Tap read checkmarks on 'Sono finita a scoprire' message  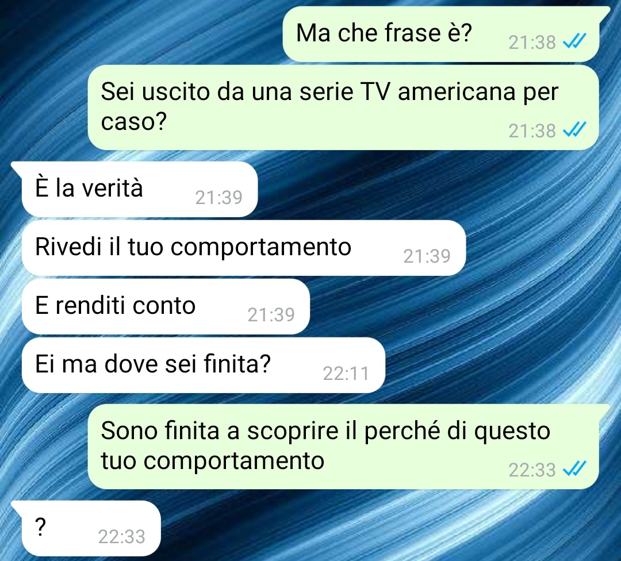point(574,469)
